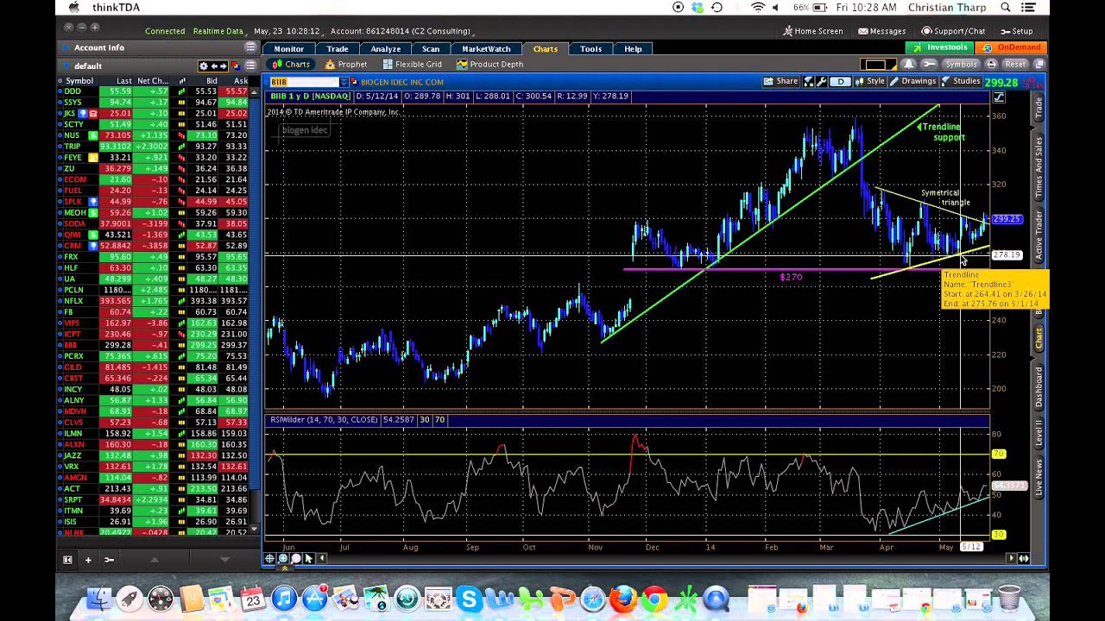Screen dimensions: 1105x621
Task: Open the Share chart button
Action: 780,81
